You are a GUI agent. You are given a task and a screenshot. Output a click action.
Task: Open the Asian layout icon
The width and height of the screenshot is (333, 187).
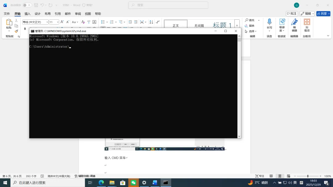(142, 22)
